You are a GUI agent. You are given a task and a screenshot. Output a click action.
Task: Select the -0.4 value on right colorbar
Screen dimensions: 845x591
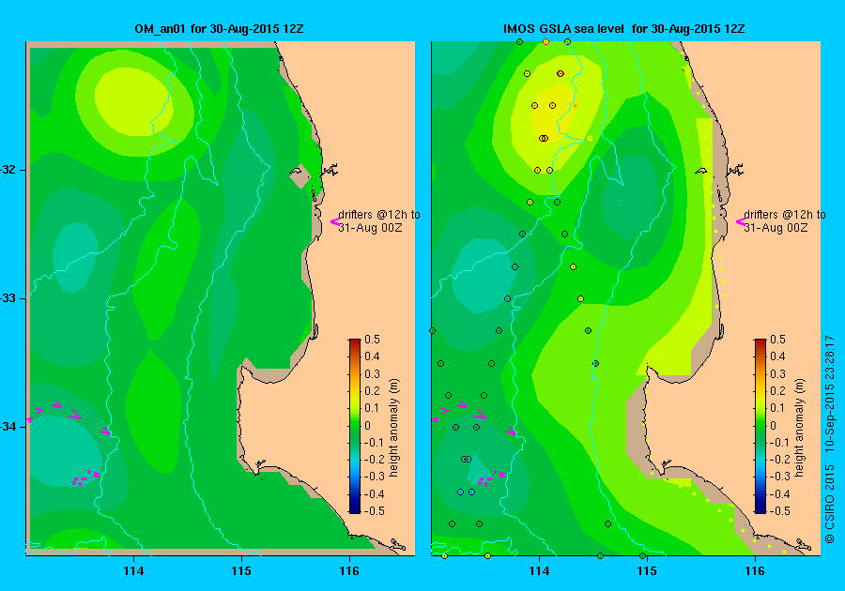click(780, 494)
